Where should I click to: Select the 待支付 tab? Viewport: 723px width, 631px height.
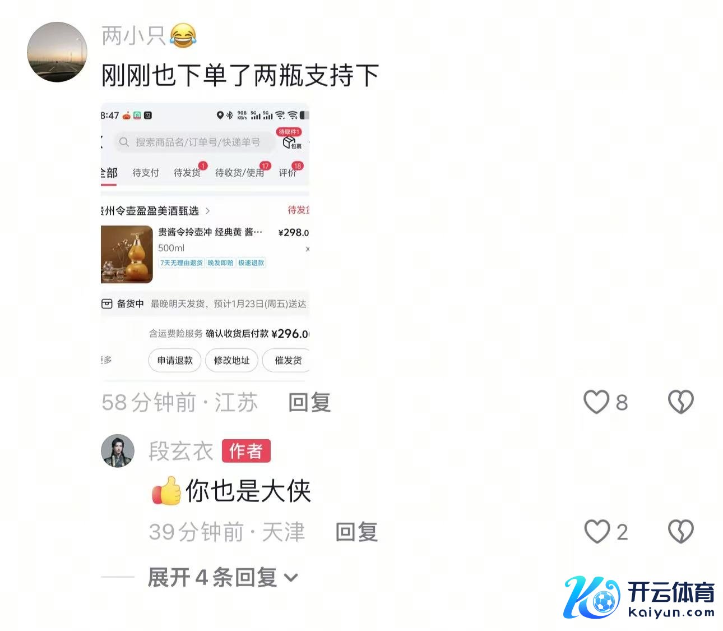pos(146,173)
